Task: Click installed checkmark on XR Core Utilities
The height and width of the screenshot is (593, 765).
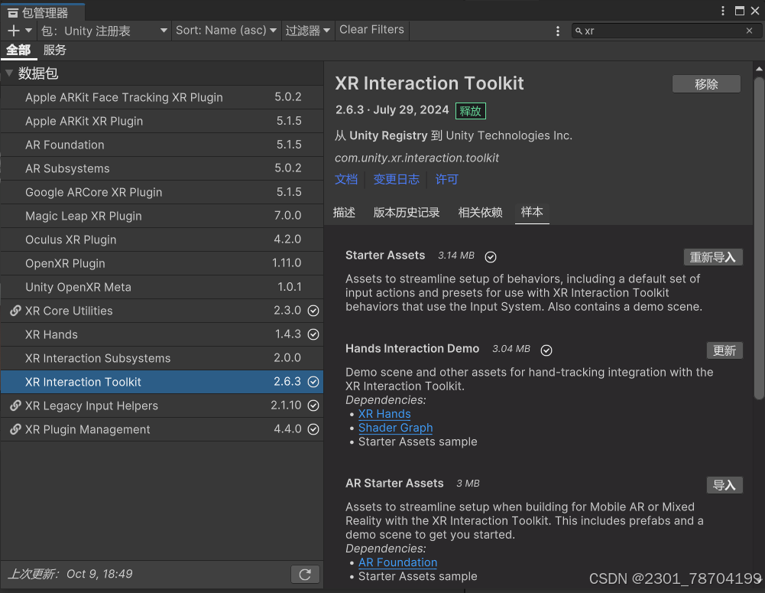Action: click(x=313, y=311)
